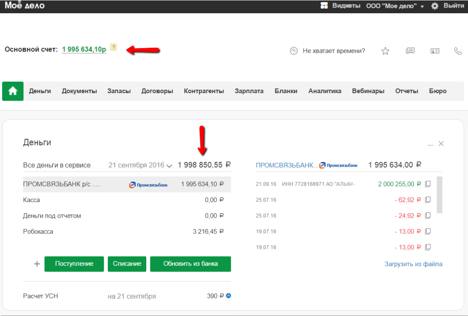This screenshot has width=468, height=316.
Task: Click the Выйти logout link
Action: point(454,6)
